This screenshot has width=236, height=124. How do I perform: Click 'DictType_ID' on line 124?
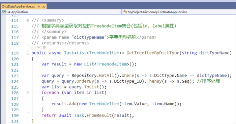[128, 81]
